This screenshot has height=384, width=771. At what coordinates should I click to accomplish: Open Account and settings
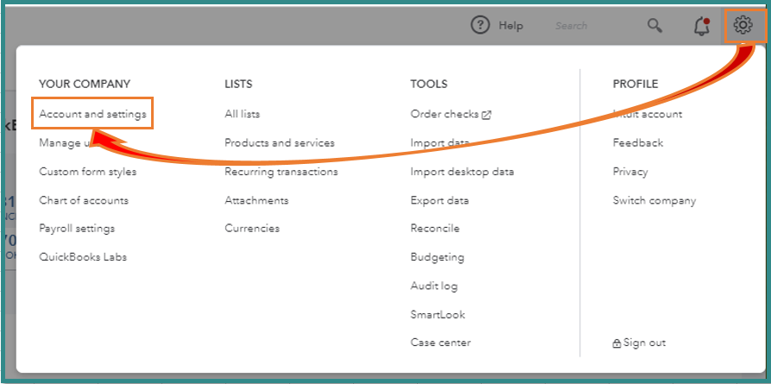click(x=92, y=114)
